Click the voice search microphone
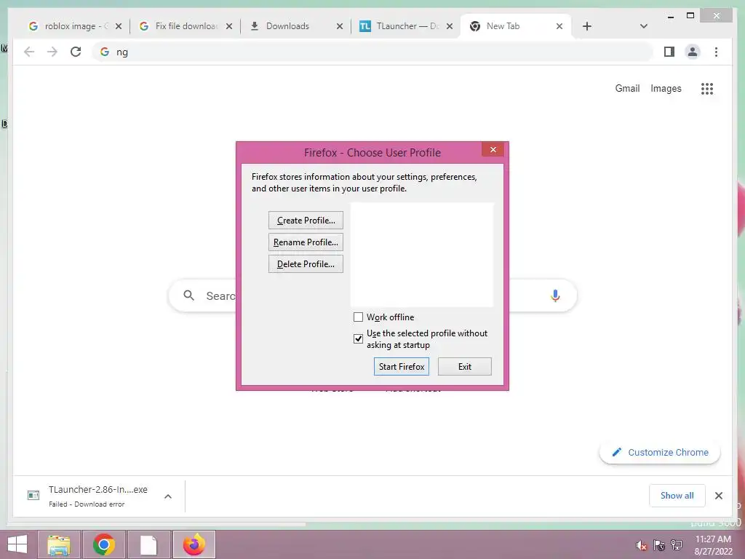Image resolution: width=745 pixels, height=559 pixels. point(555,296)
